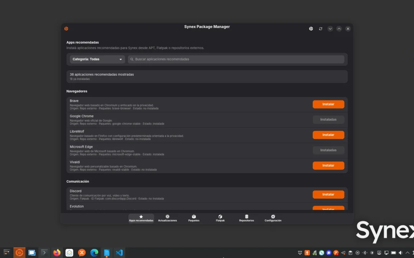
Task: Open the Repositorios tab
Action: click(246, 218)
